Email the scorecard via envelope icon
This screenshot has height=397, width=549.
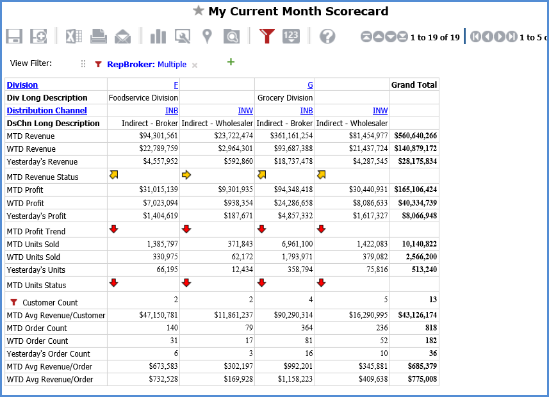coord(122,36)
